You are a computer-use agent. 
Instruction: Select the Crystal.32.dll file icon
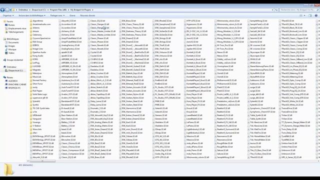(89, 52)
